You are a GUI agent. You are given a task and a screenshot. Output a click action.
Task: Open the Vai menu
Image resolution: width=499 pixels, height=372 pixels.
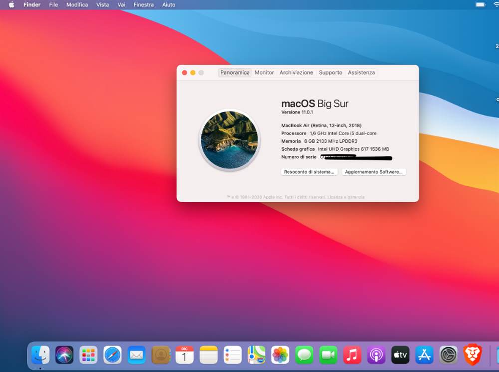point(121,5)
